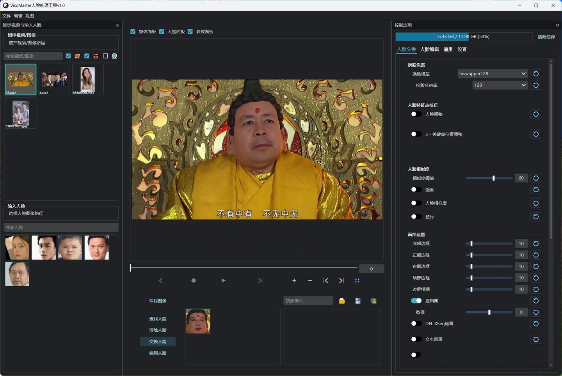Viewport: 562px width, 376px height.
Task: Undock the 目标视频与输入人脸 panel
Action: 118,25
